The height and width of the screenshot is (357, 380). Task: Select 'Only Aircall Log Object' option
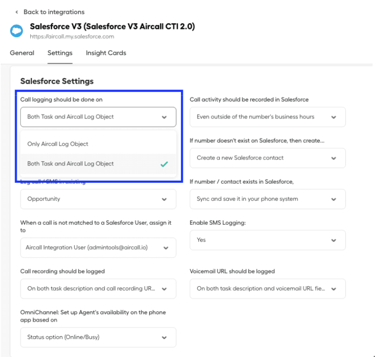click(58, 143)
